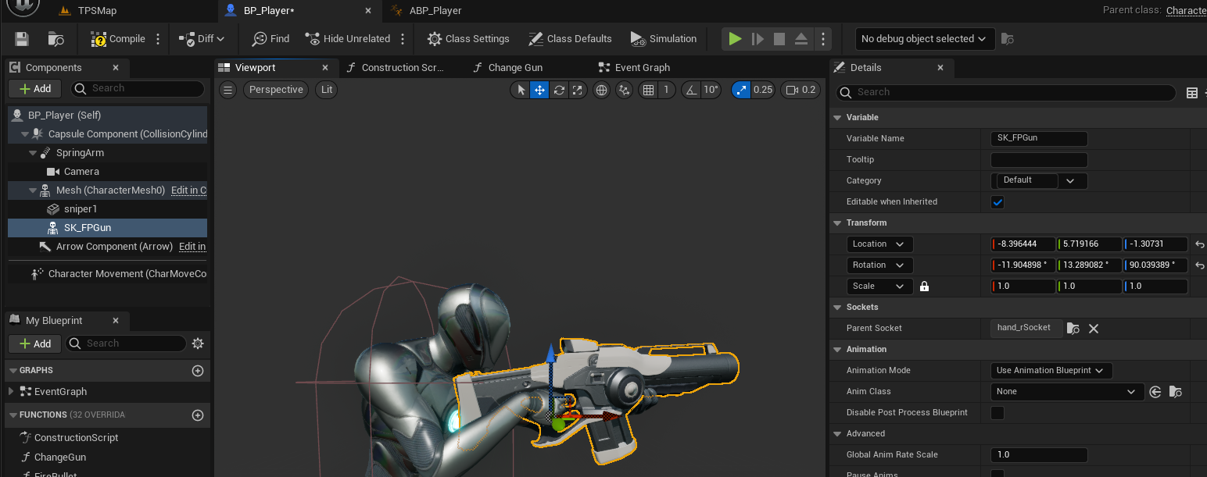Click the Compile button

click(118, 39)
